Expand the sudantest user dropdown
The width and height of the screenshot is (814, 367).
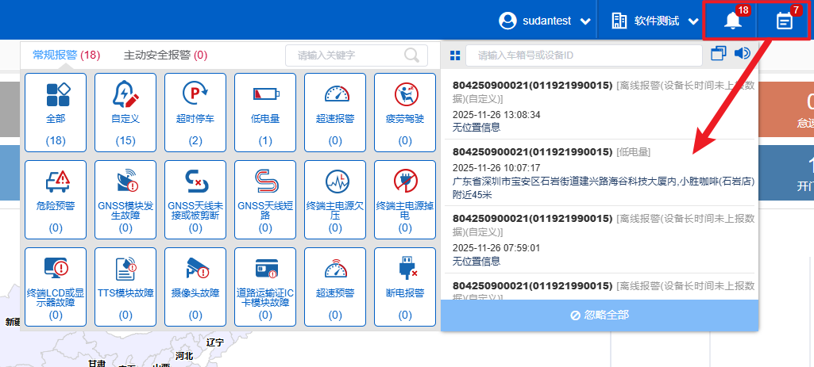click(x=546, y=21)
